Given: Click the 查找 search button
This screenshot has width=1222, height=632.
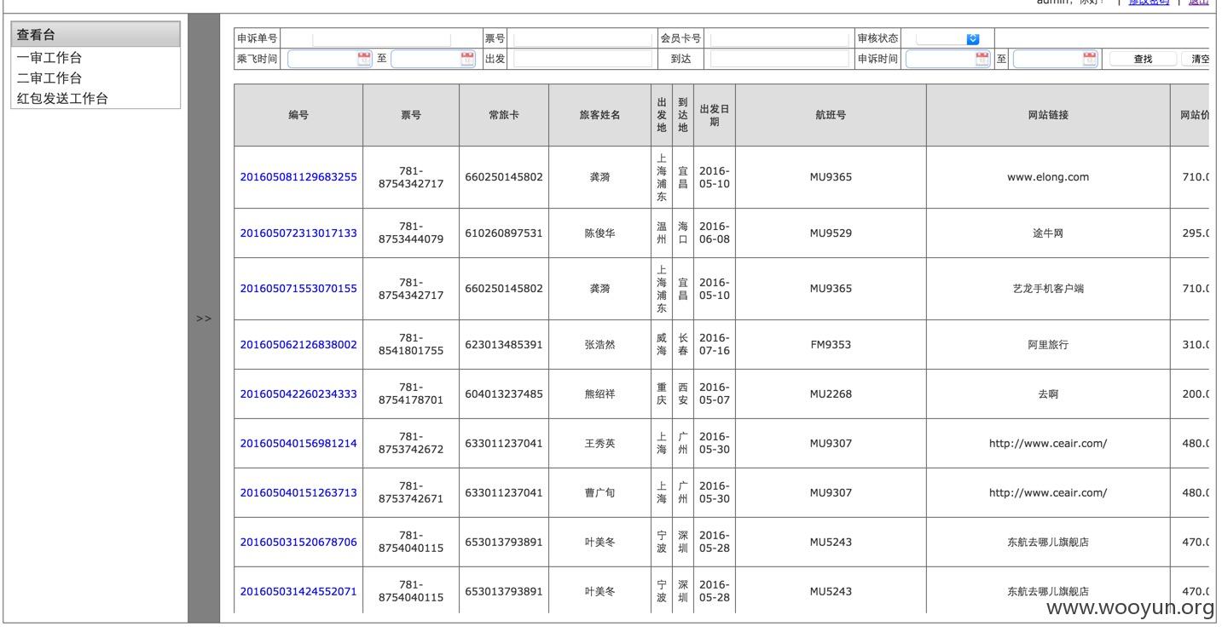Looking at the screenshot, I should (x=1143, y=59).
